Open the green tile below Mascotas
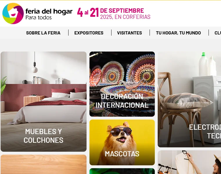The image size is (221, 174). point(122,171)
